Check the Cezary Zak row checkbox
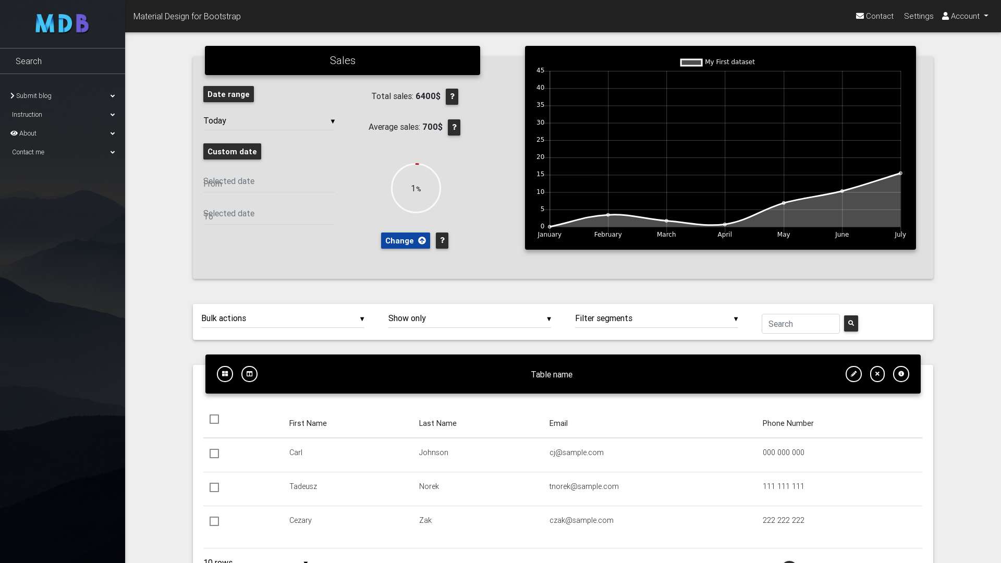The image size is (1001, 563). click(214, 521)
